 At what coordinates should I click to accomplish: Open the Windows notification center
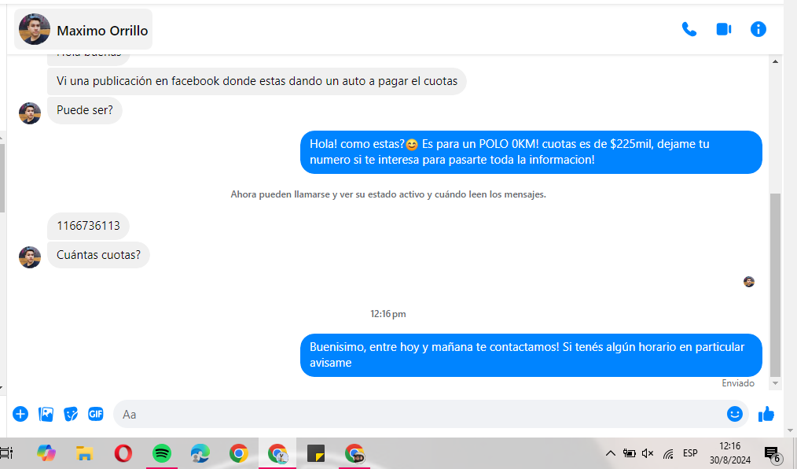771,454
